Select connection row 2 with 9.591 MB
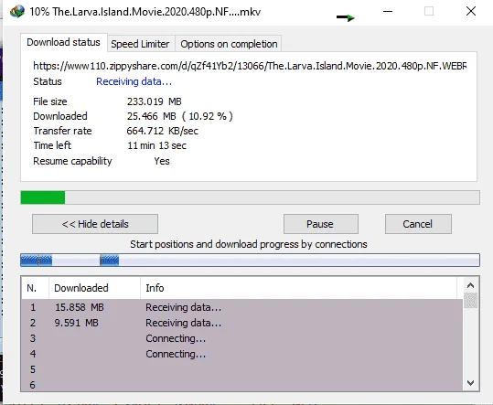 pyautogui.click(x=242, y=323)
